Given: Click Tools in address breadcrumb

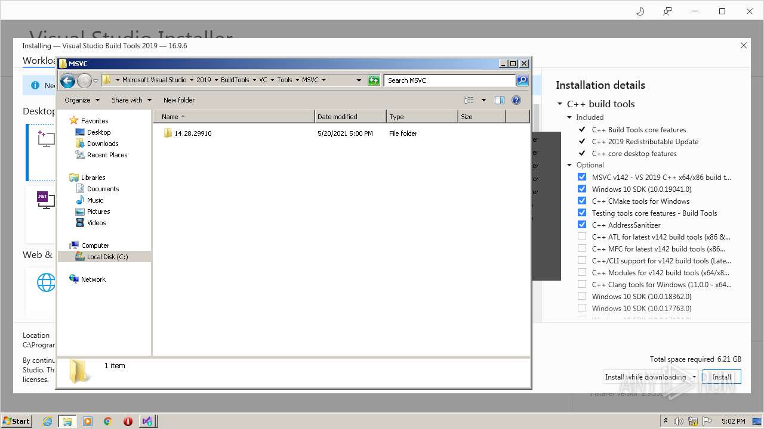Looking at the screenshot, I should click(285, 80).
